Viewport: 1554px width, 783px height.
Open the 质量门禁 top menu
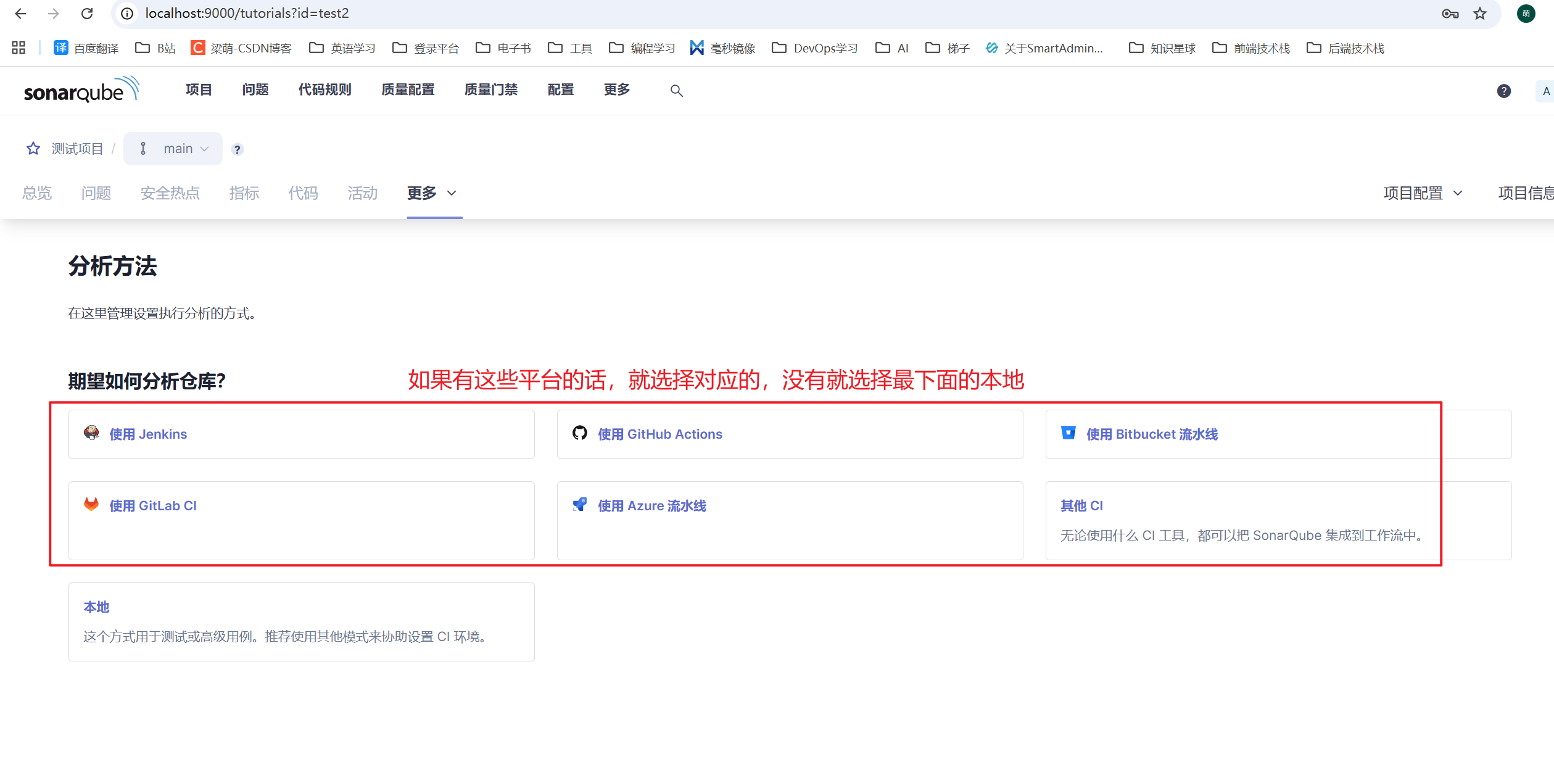pos(491,90)
